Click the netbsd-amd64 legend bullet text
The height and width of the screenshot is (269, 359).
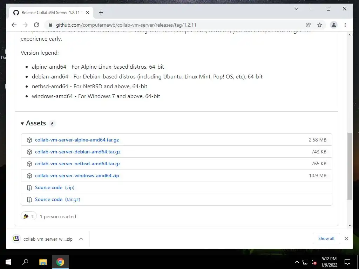click(89, 86)
